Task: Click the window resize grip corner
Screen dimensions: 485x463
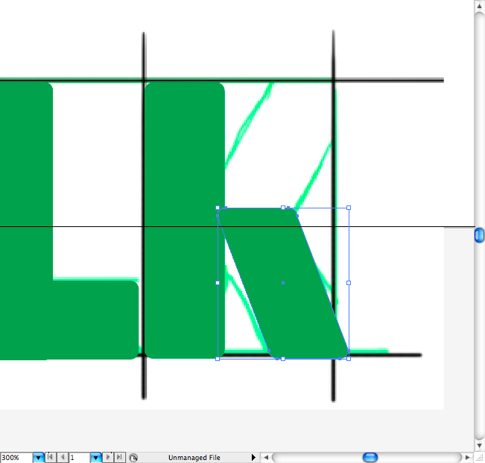Action: coord(480,458)
